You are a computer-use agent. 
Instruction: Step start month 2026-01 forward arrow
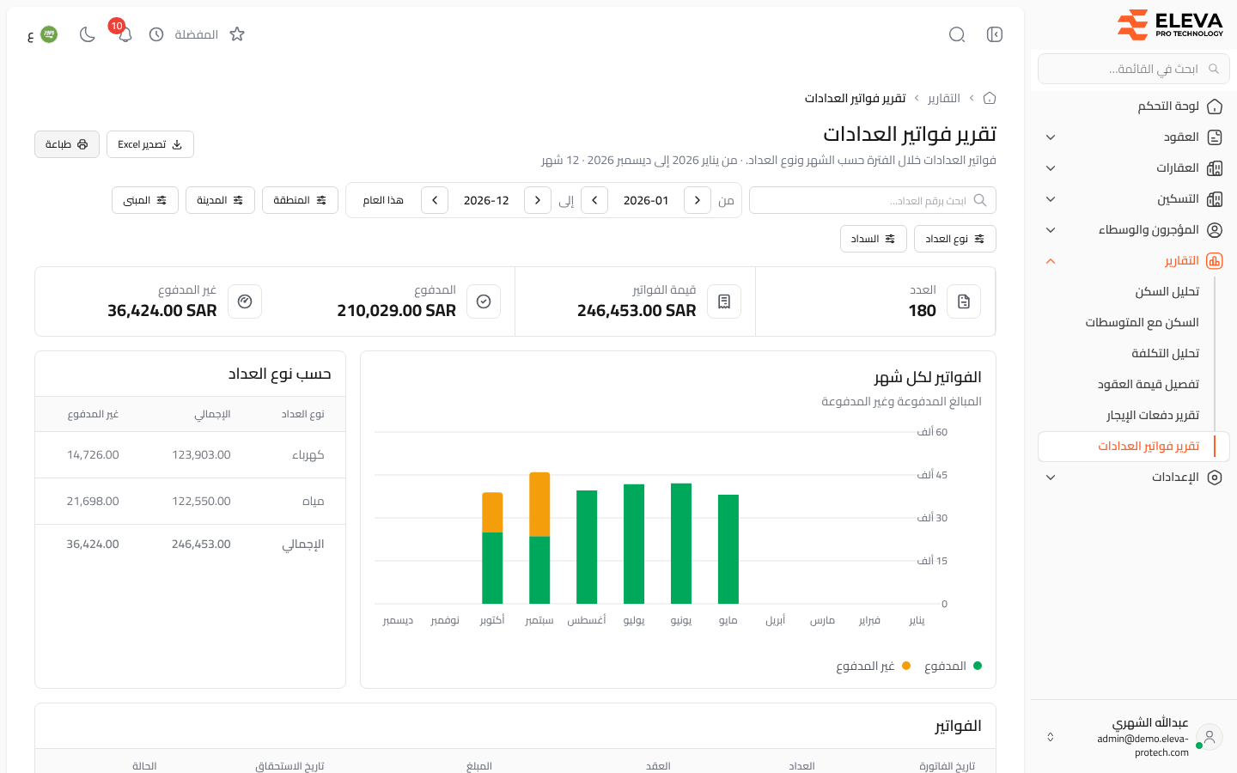(594, 200)
